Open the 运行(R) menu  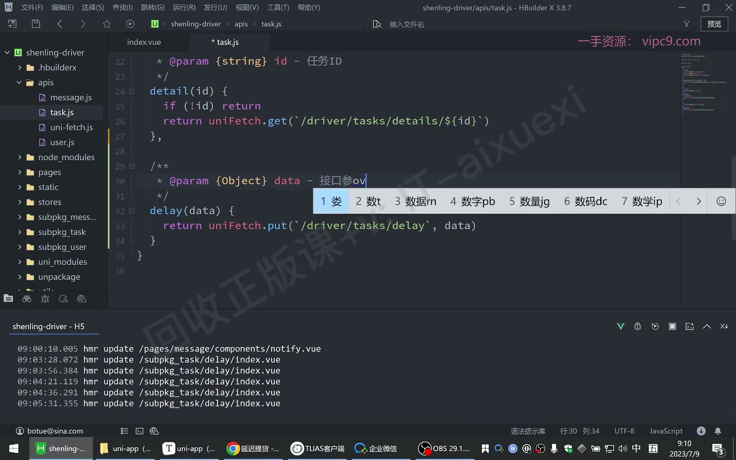click(x=184, y=8)
